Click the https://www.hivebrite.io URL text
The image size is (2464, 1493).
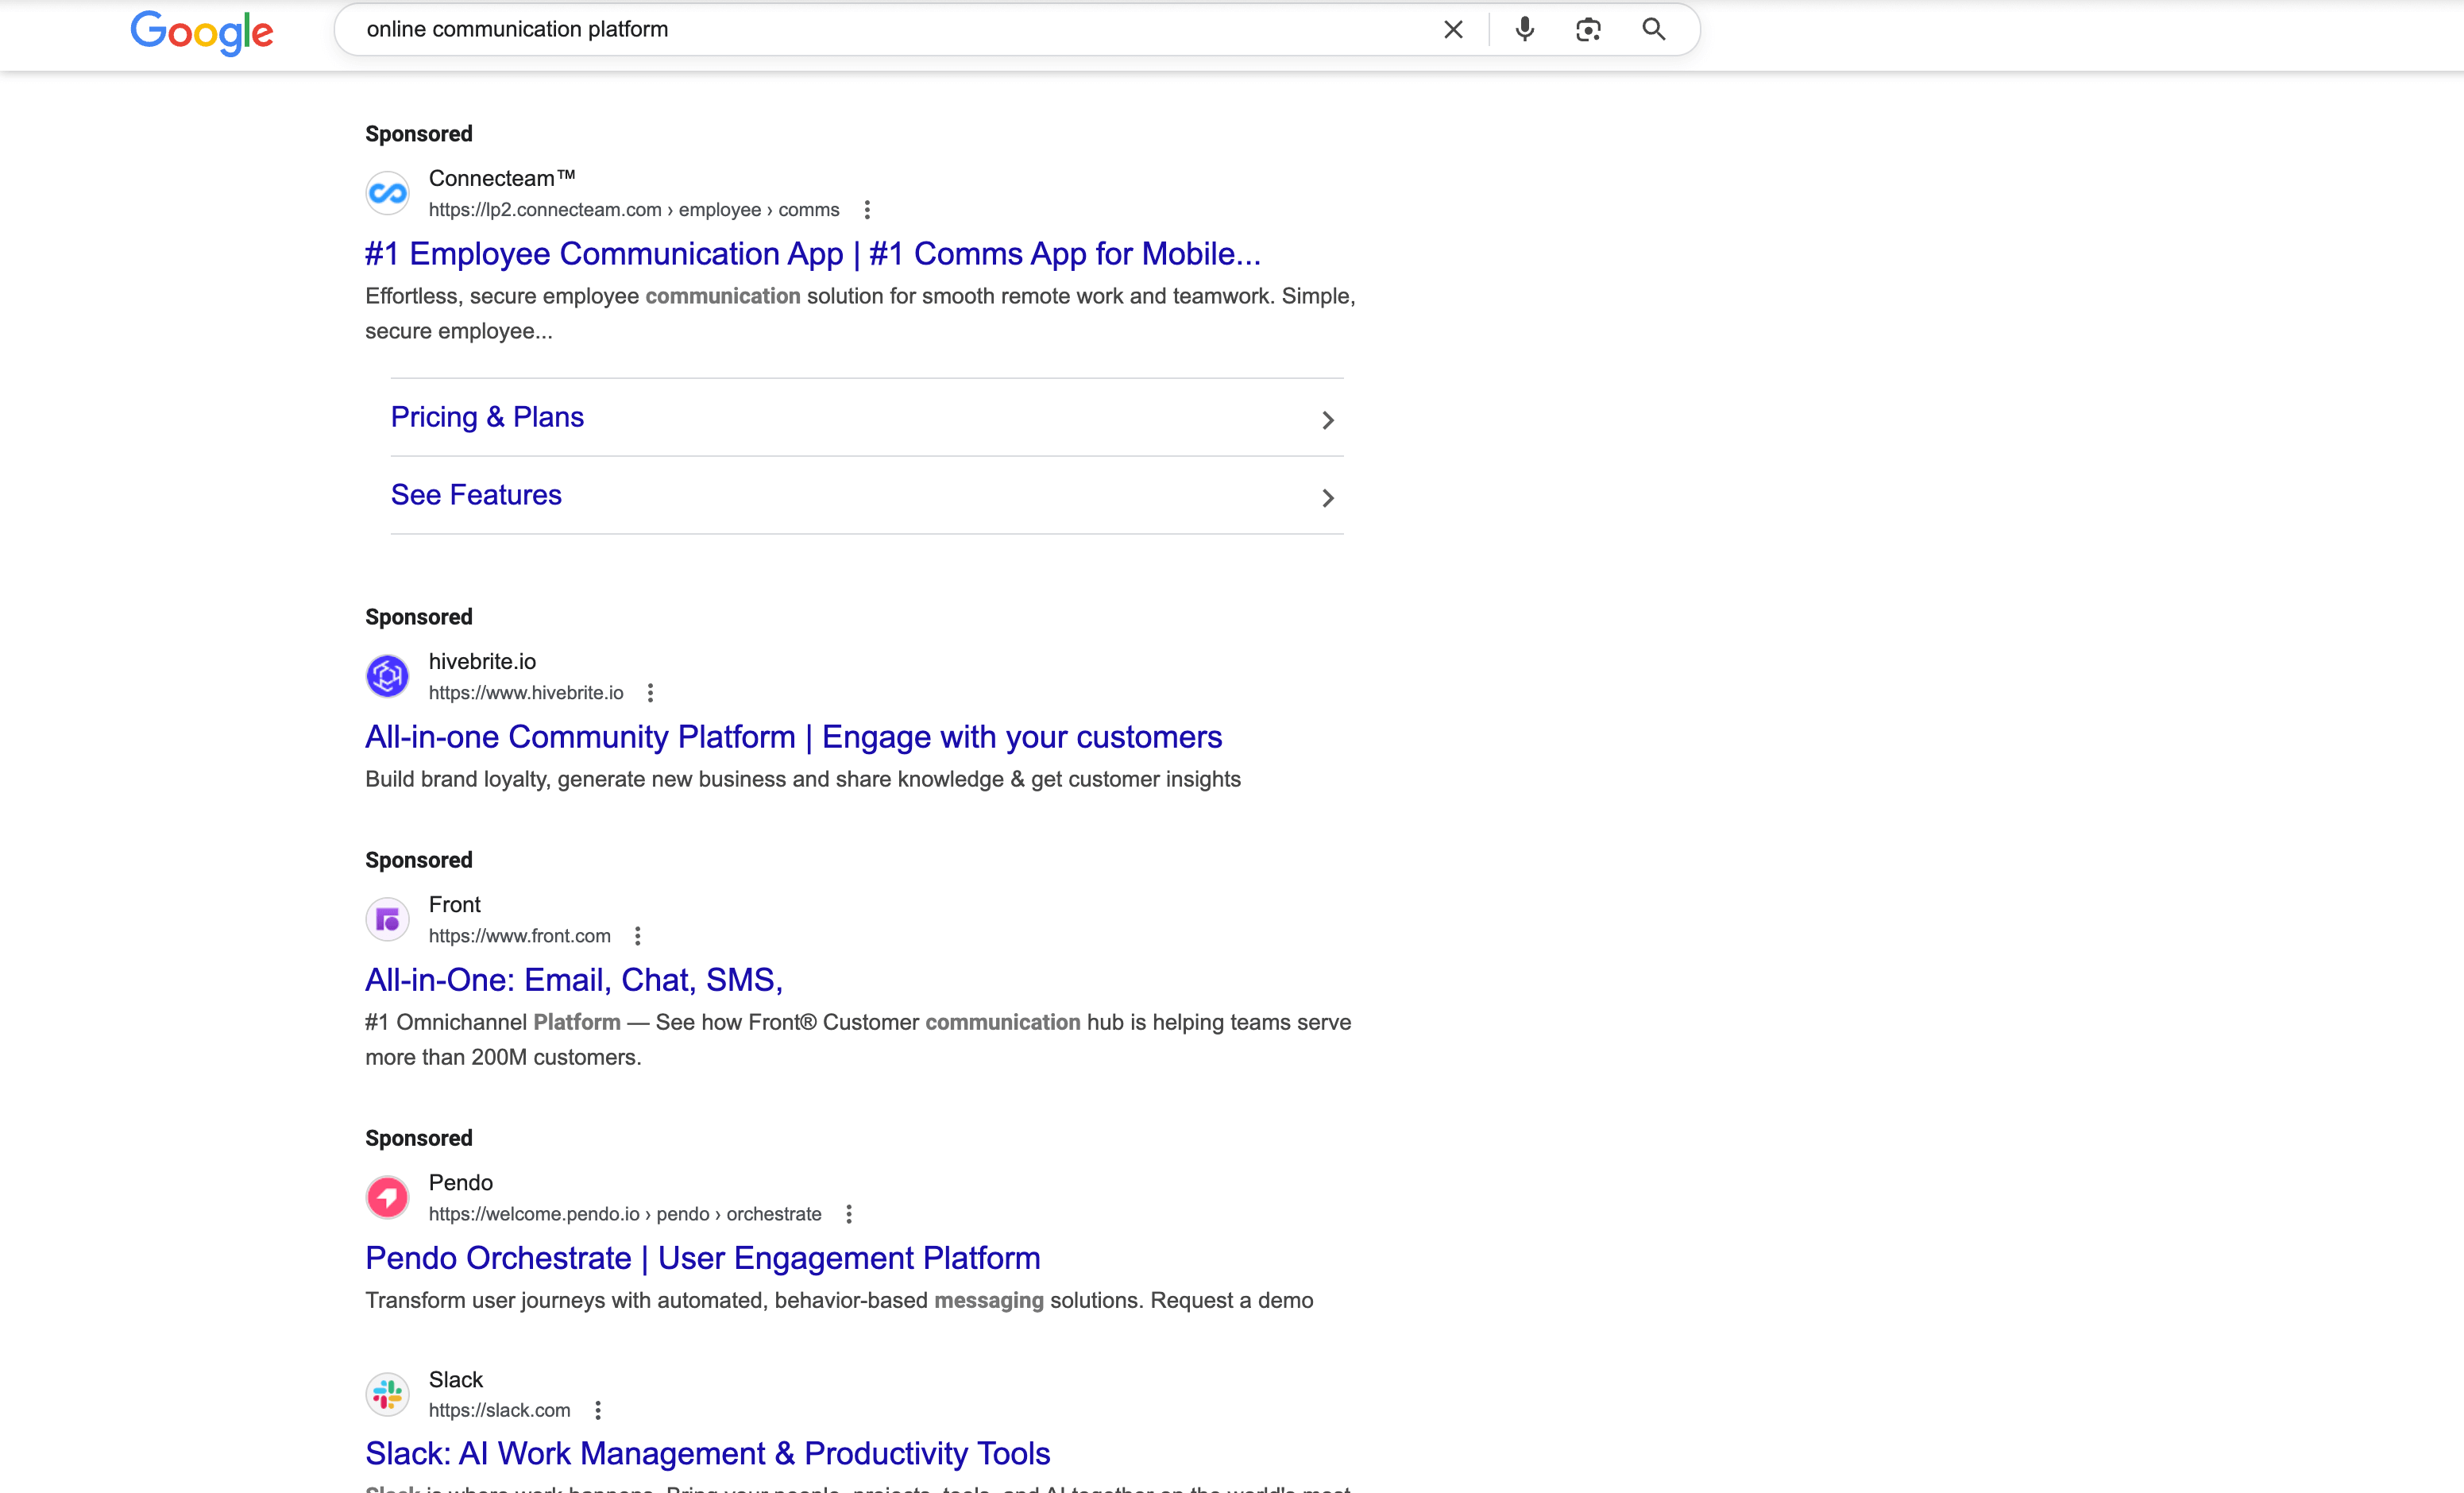(526, 693)
